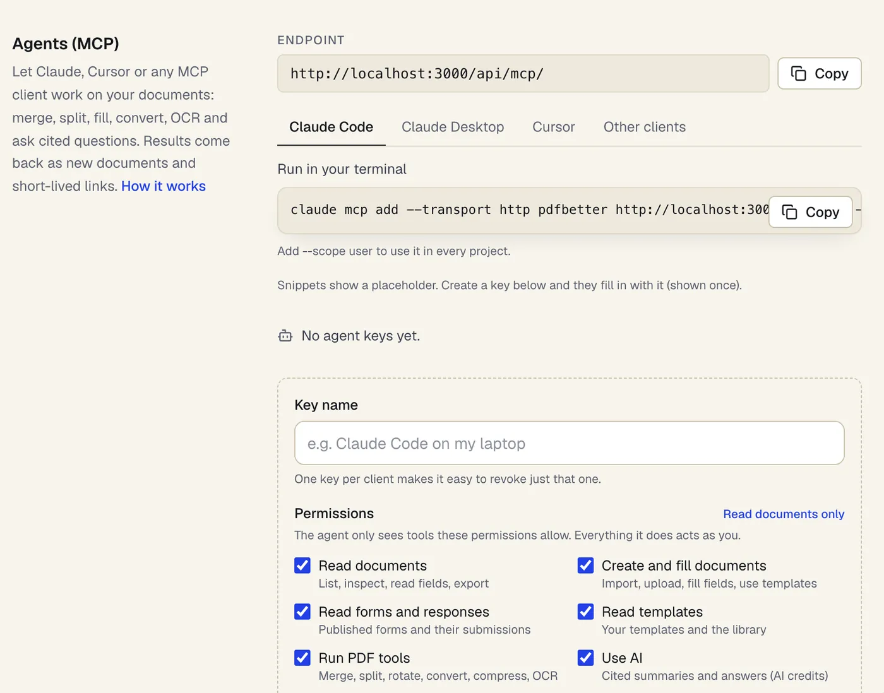The image size is (884, 693).
Task: Click 'Merge, split, rotate, convert, compress, OCR' description
Action: [x=438, y=676]
